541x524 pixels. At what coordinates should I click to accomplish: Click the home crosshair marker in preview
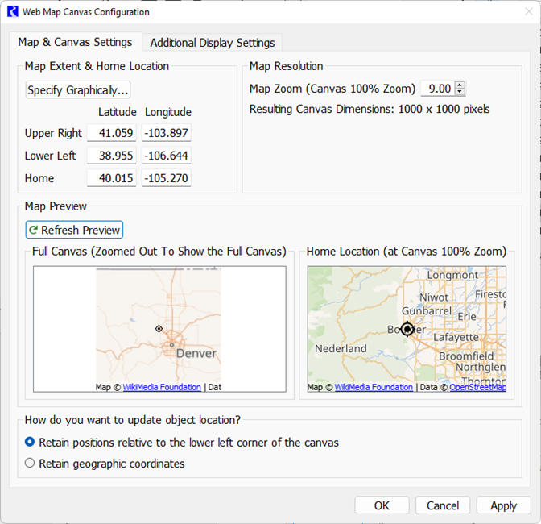(x=407, y=329)
